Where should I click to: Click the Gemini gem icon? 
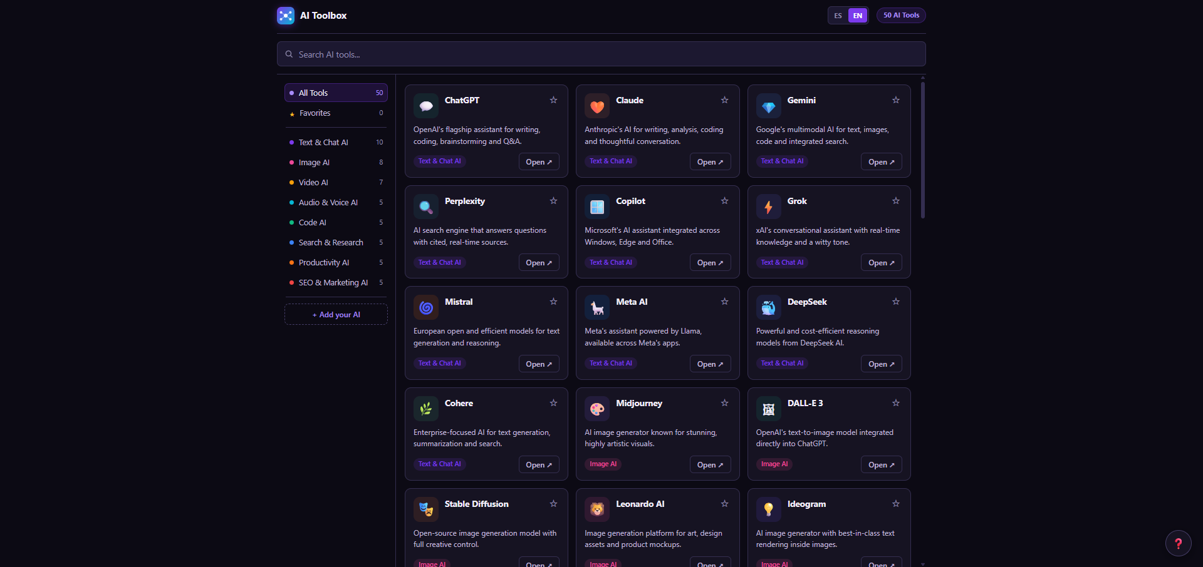[x=769, y=106]
